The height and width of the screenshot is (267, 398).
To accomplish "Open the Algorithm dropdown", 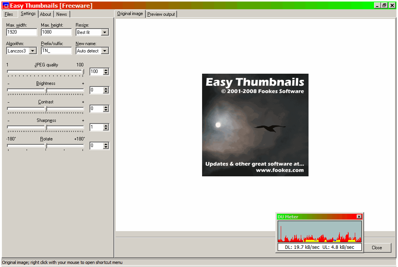I will coord(32,51).
